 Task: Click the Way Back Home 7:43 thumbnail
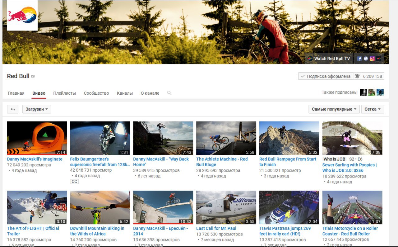pos(163,138)
